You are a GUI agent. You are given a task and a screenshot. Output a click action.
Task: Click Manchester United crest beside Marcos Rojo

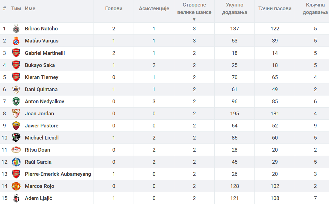point(16,186)
